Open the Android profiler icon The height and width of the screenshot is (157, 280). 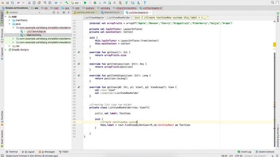click(x=105, y=3)
